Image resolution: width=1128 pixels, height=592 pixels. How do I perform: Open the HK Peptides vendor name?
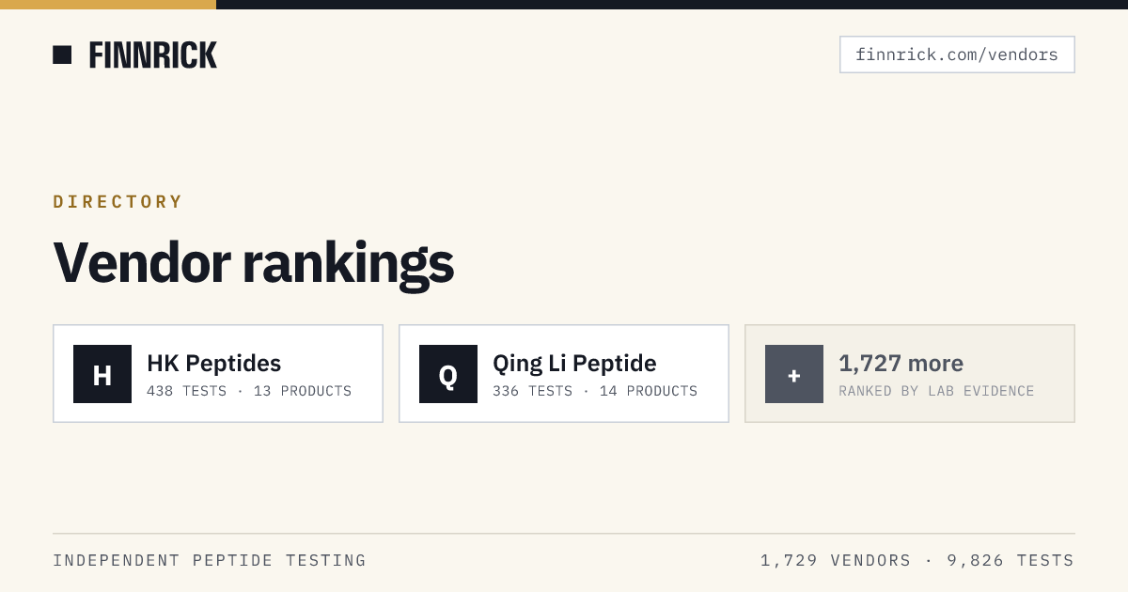214,363
